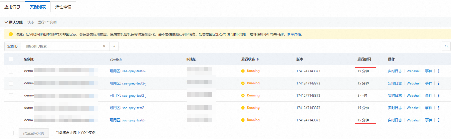Open more actions for last instance row
451x139 pixels.
point(439,120)
